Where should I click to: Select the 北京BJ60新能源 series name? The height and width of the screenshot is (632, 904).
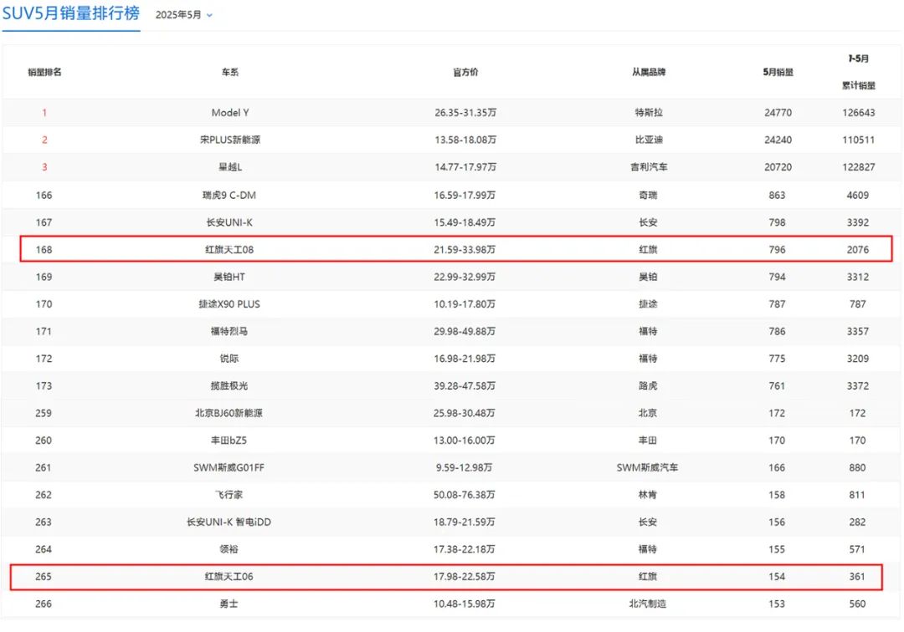click(x=229, y=413)
